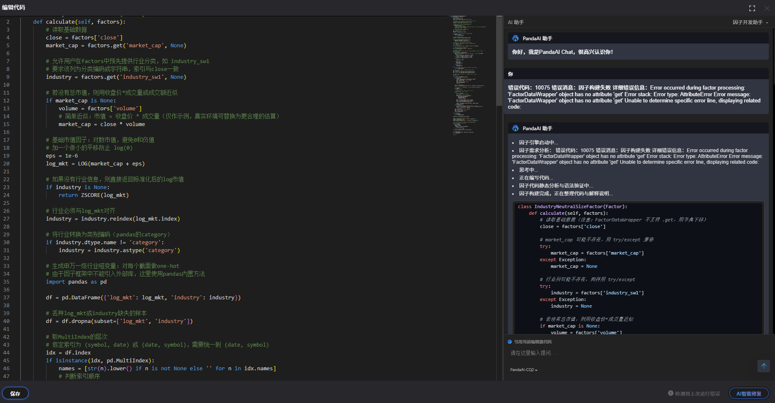Click the AI 助手 panel title
This screenshot has height=403, width=775.
tap(516, 22)
